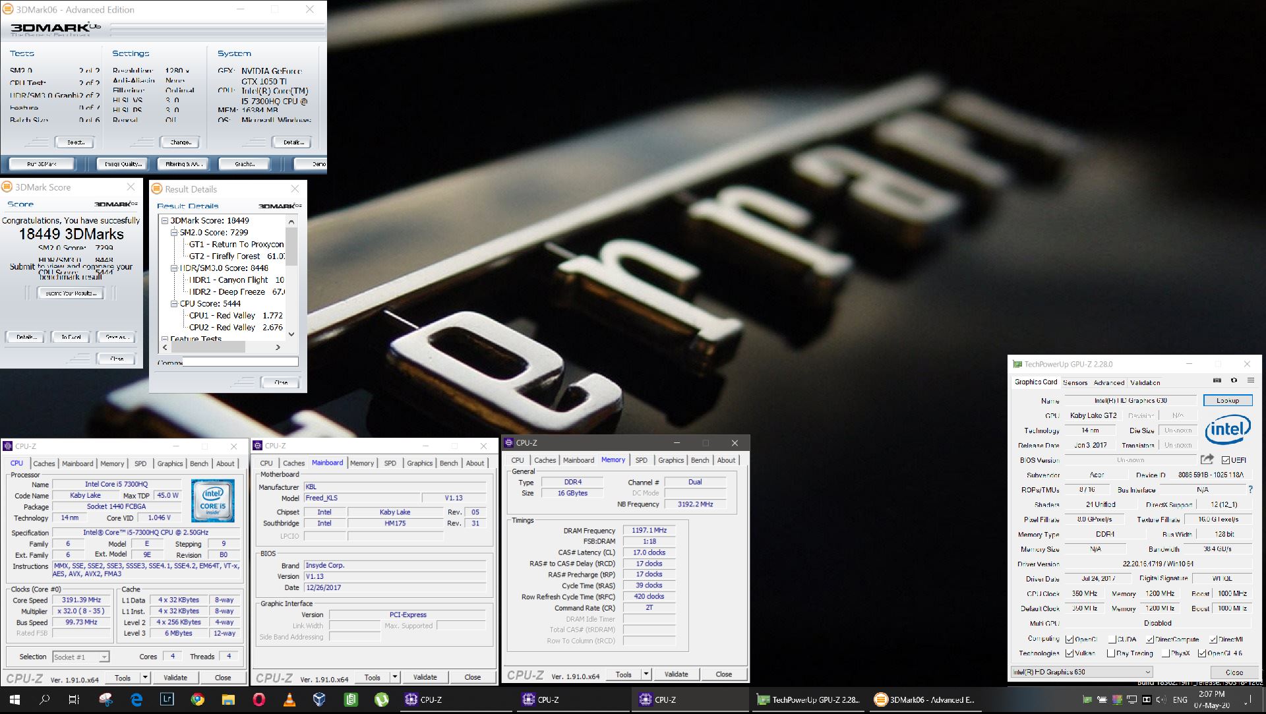Toggle the Ray Tracing checkbox
The width and height of the screenshot is (1266, 714).
[x=1112, y=653]
